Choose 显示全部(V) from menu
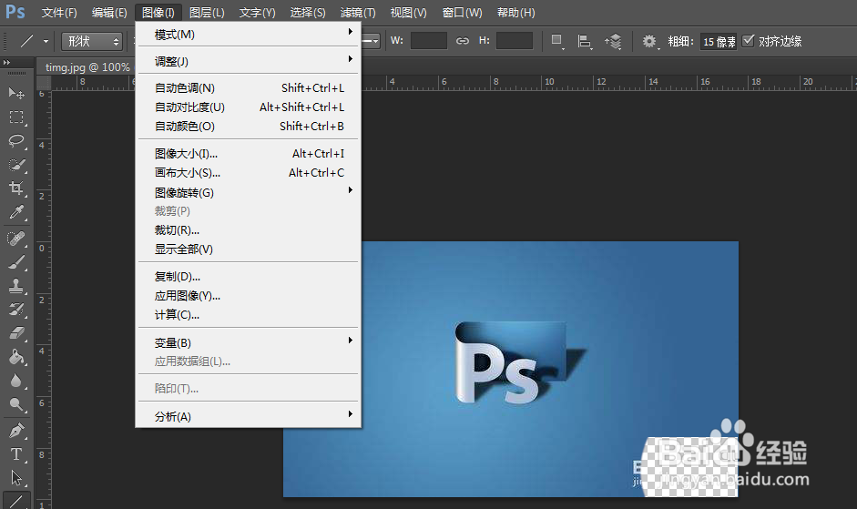The image size is (857, 509). [x=248, y=249]
